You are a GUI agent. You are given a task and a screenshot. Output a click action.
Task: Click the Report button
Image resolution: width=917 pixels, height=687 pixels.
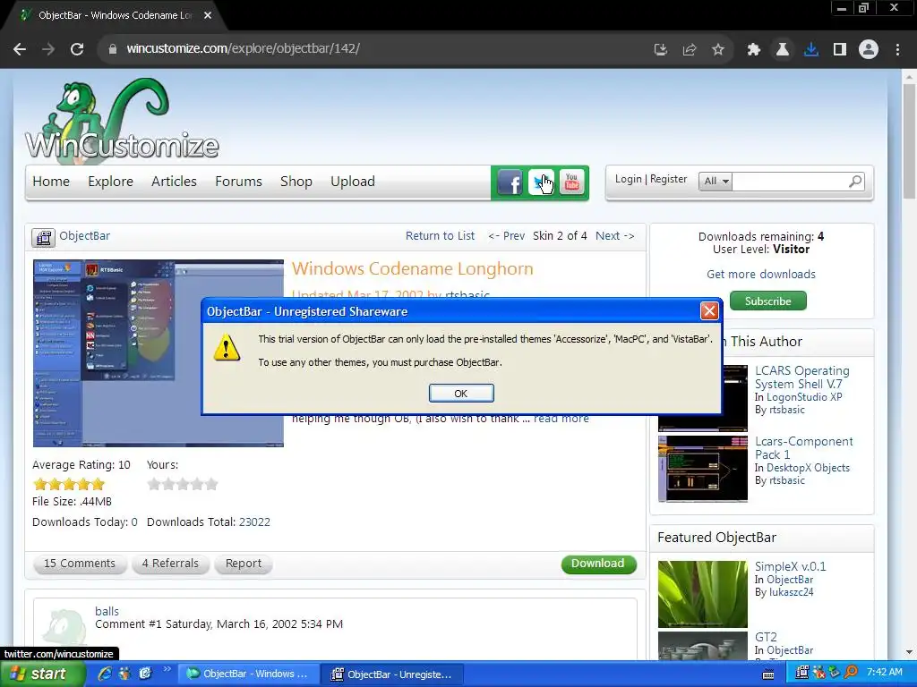[x=244, y=564]
